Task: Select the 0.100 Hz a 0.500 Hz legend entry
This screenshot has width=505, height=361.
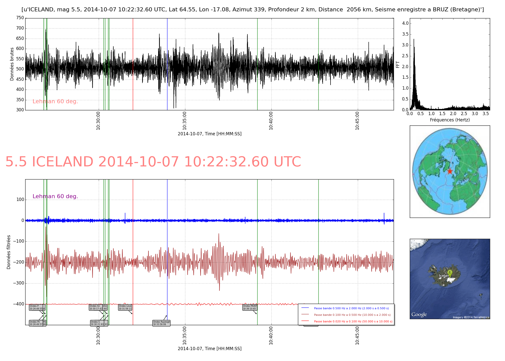Action: (352, 315)
